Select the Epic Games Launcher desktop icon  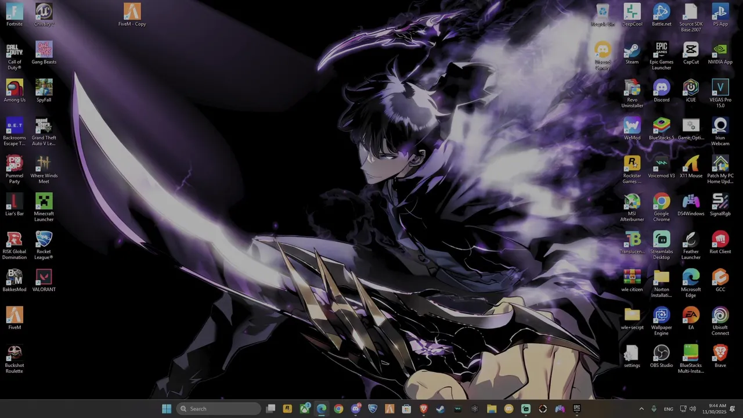tap(662, 55)
